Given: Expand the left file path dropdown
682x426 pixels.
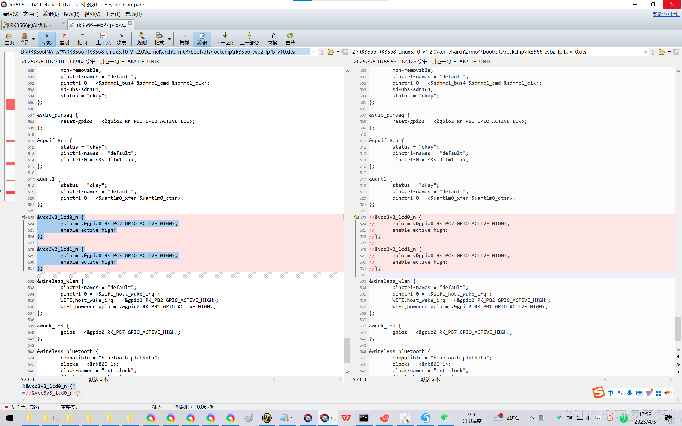Looking at the screenshot, I should tap(314, 52).
